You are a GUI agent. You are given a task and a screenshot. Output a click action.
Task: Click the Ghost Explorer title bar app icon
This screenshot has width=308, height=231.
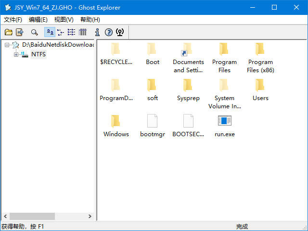coord(8,8)
